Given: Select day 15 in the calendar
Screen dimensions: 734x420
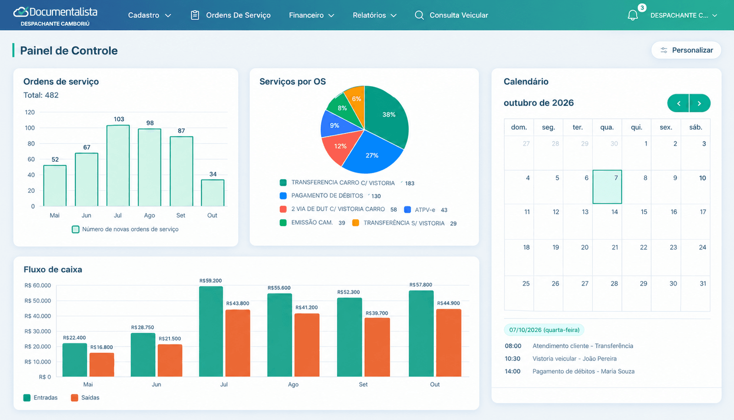Looking at the screenshot, I should click(637, 221).
